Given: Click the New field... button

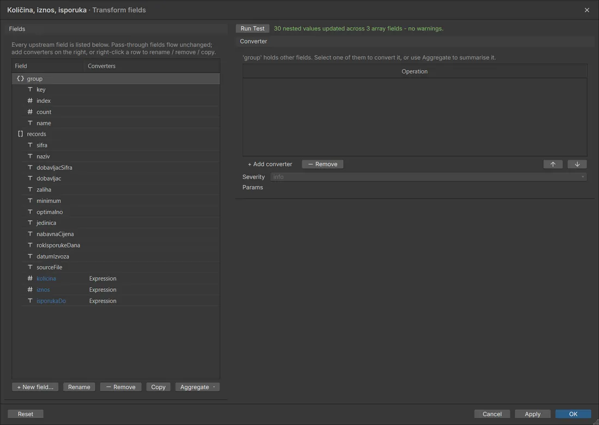Looking at the screenshot, I should pyautogui.click(x=35, y=387).
